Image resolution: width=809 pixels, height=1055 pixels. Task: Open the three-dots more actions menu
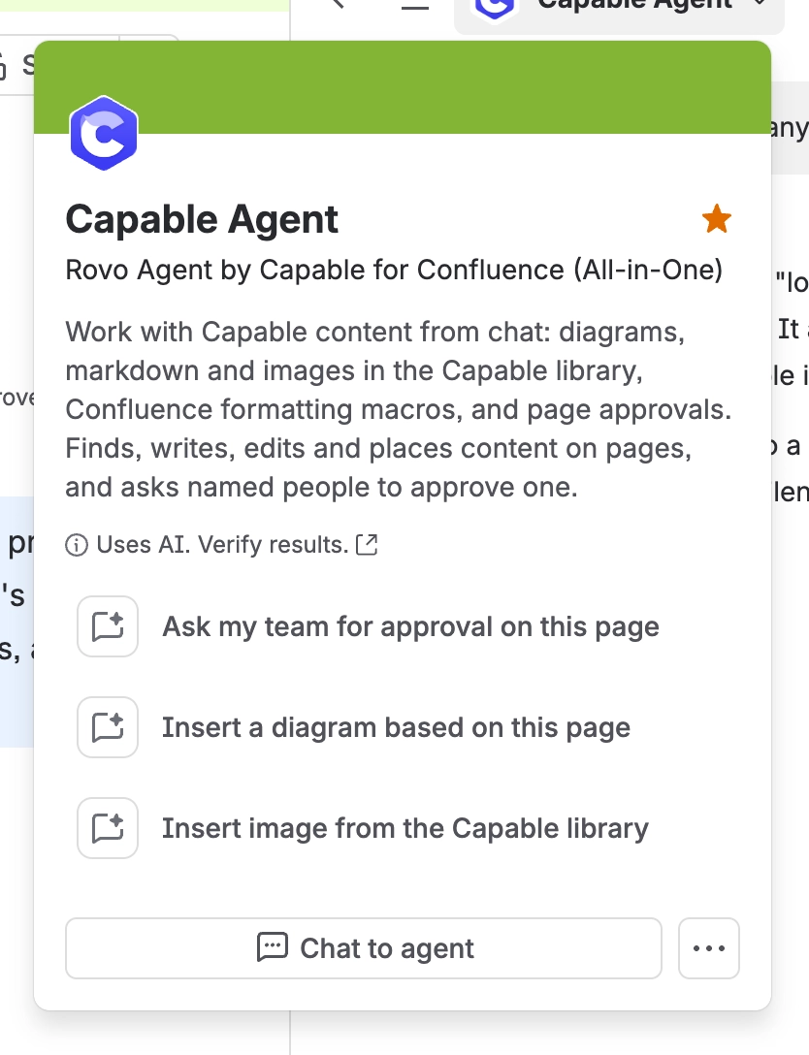tap(709, 948)
